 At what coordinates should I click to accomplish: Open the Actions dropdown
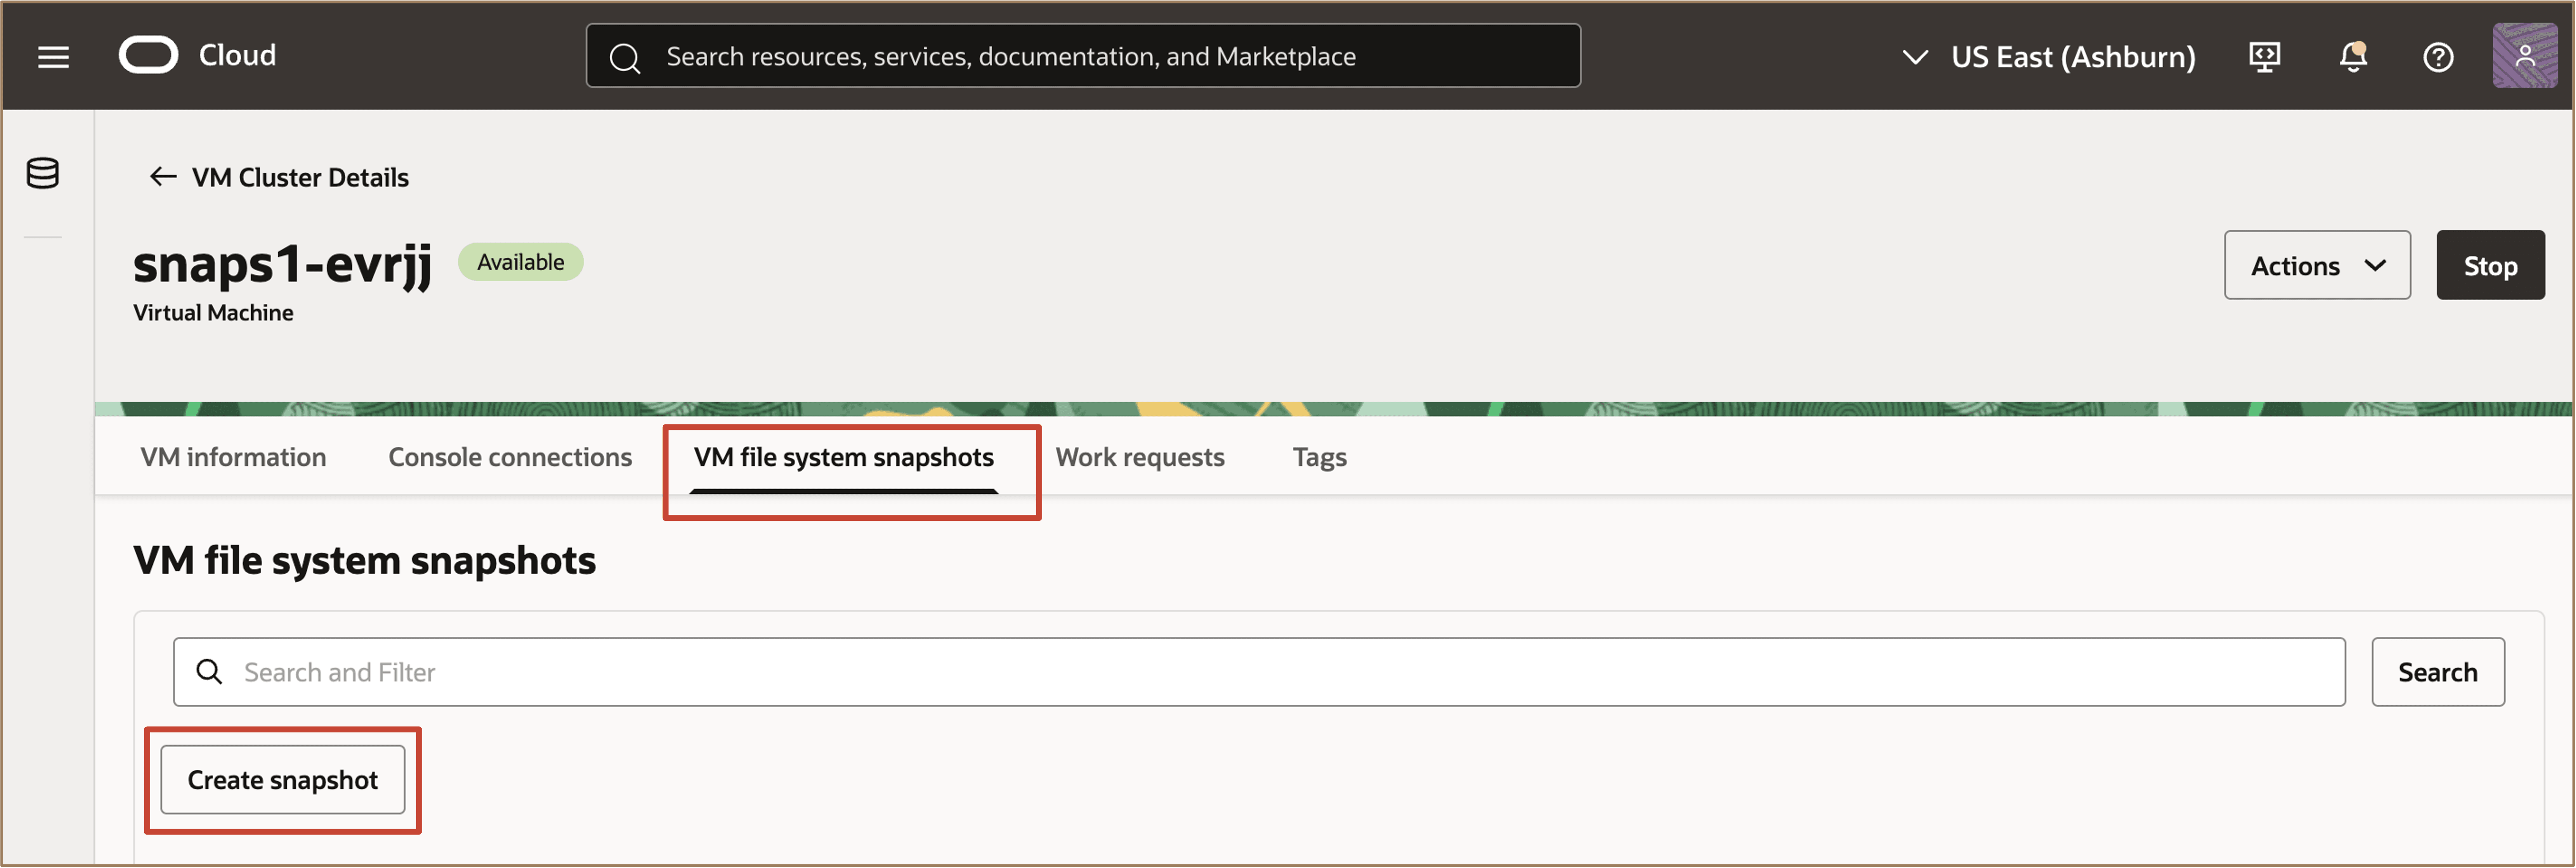point(2317,265)
